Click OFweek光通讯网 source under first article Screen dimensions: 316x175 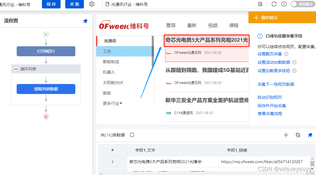click(x=188, y=53)
